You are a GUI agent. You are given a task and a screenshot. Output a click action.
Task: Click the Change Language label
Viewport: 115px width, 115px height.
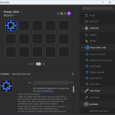pyautogui.click(x=97, y=72)
